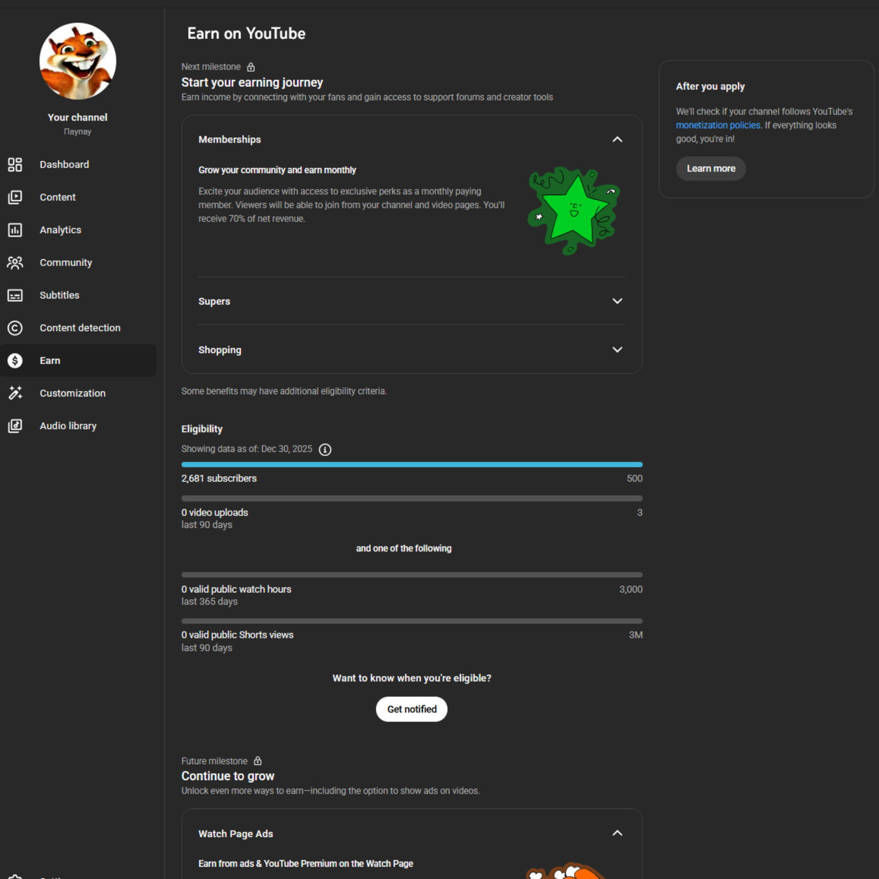Viewport: 879px width, 879px height.
Task: Expand the Shopping section
Action: click(617, 350)
